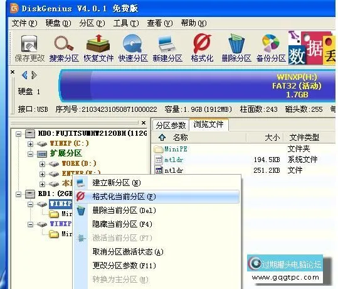The width and height of the screenshot is (338, 289).
Task: Expand the WINXP (C:) partition node
Action: (x=30, y=144)
